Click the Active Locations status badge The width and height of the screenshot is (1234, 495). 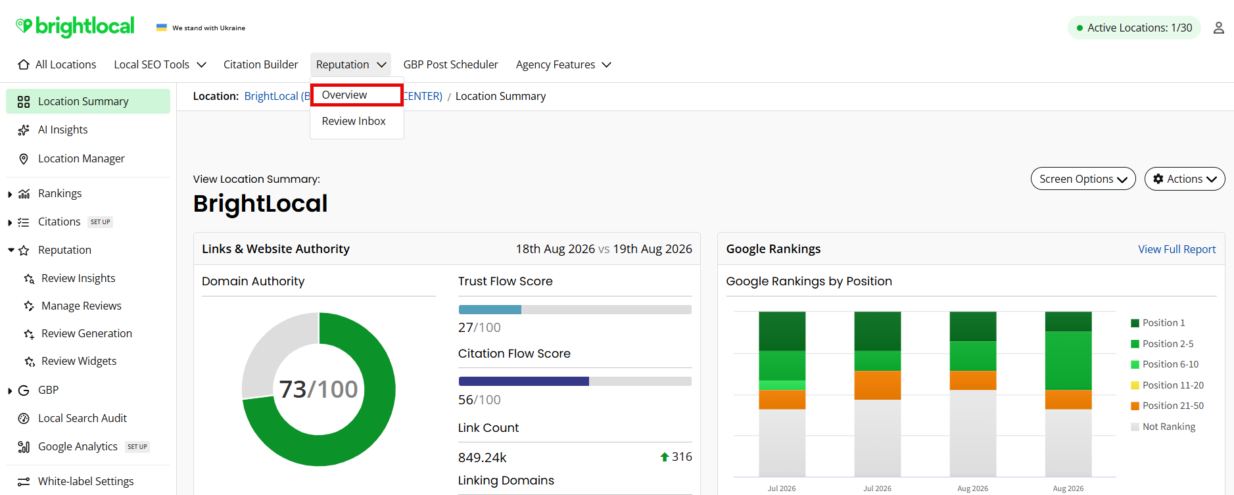point(1134,28)
